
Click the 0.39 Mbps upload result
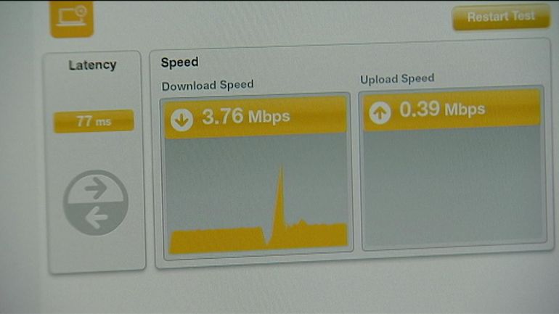pos(442,110)
